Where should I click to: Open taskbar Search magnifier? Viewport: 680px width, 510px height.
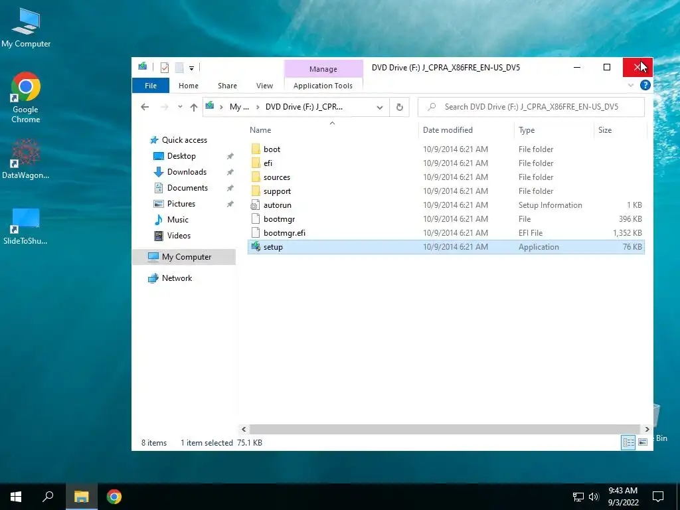coord(48,497)
